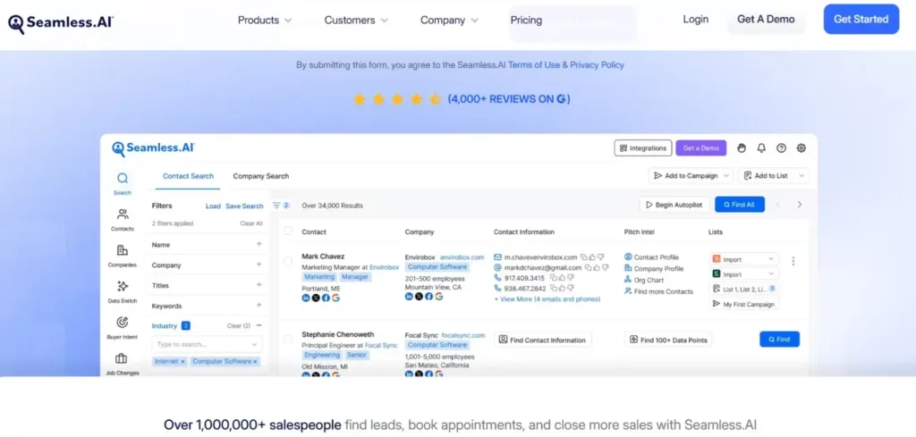Toggle the select-all checkbox in Contact header

coord(288,231)
